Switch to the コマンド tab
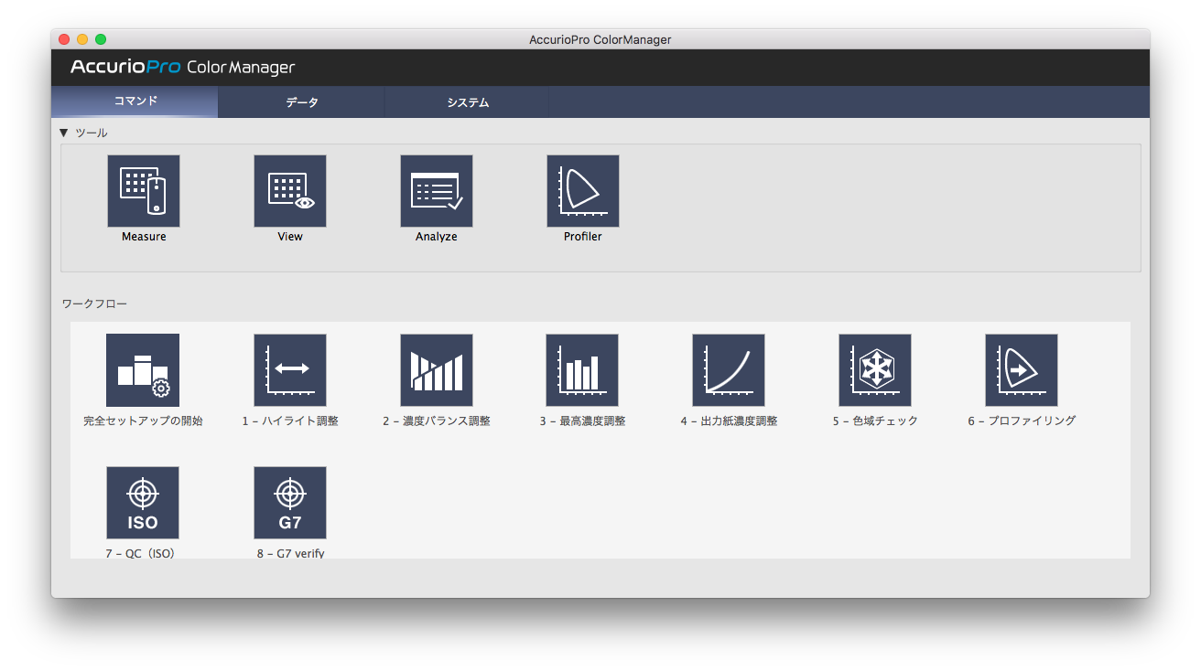The image size is (1201, 671). pos(135,101)
